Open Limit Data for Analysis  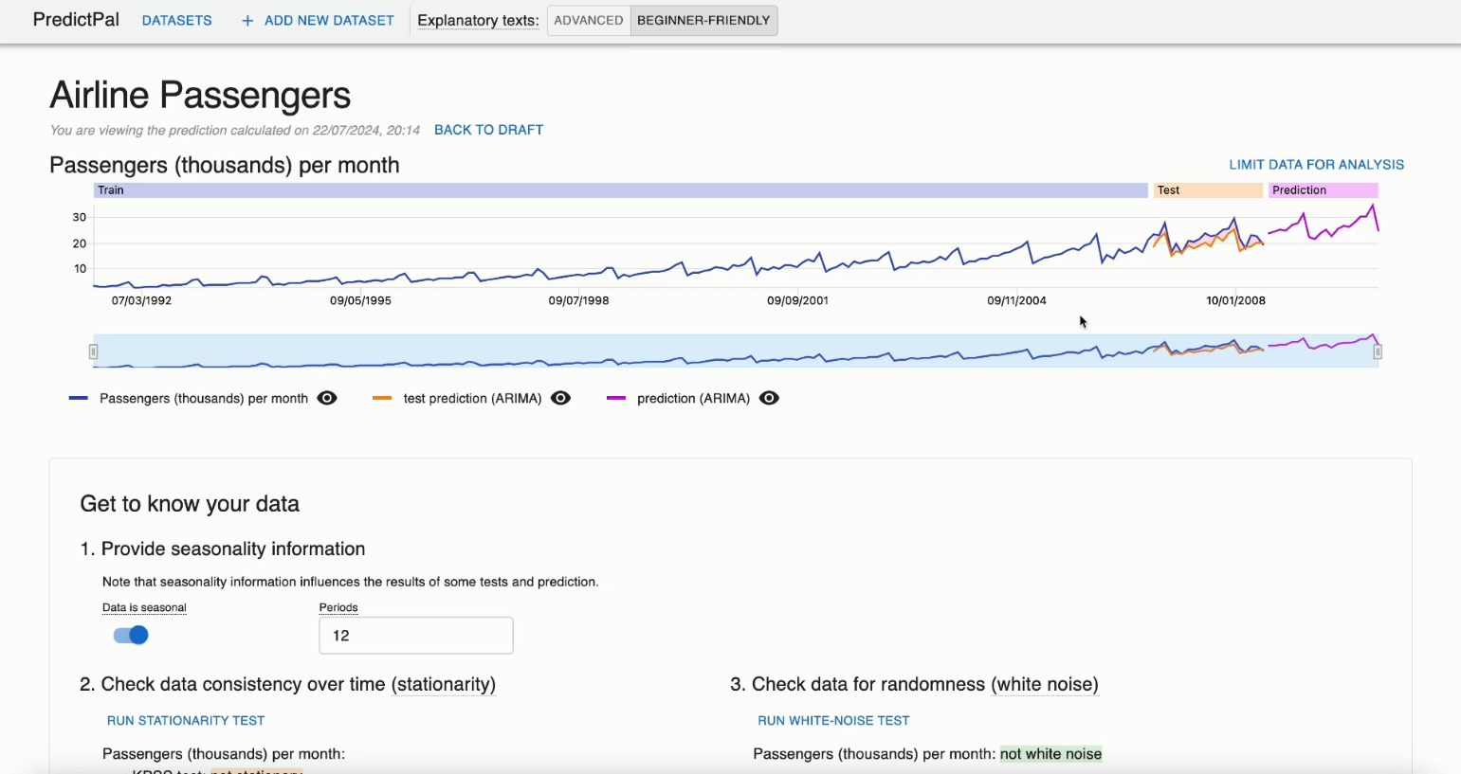click(1316, 164)
